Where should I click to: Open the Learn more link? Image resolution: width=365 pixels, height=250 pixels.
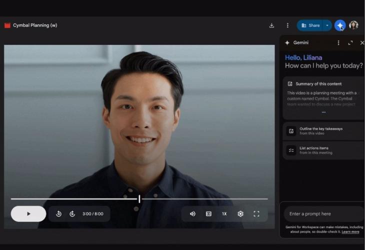pyautogui.click(x=350, y=232)
